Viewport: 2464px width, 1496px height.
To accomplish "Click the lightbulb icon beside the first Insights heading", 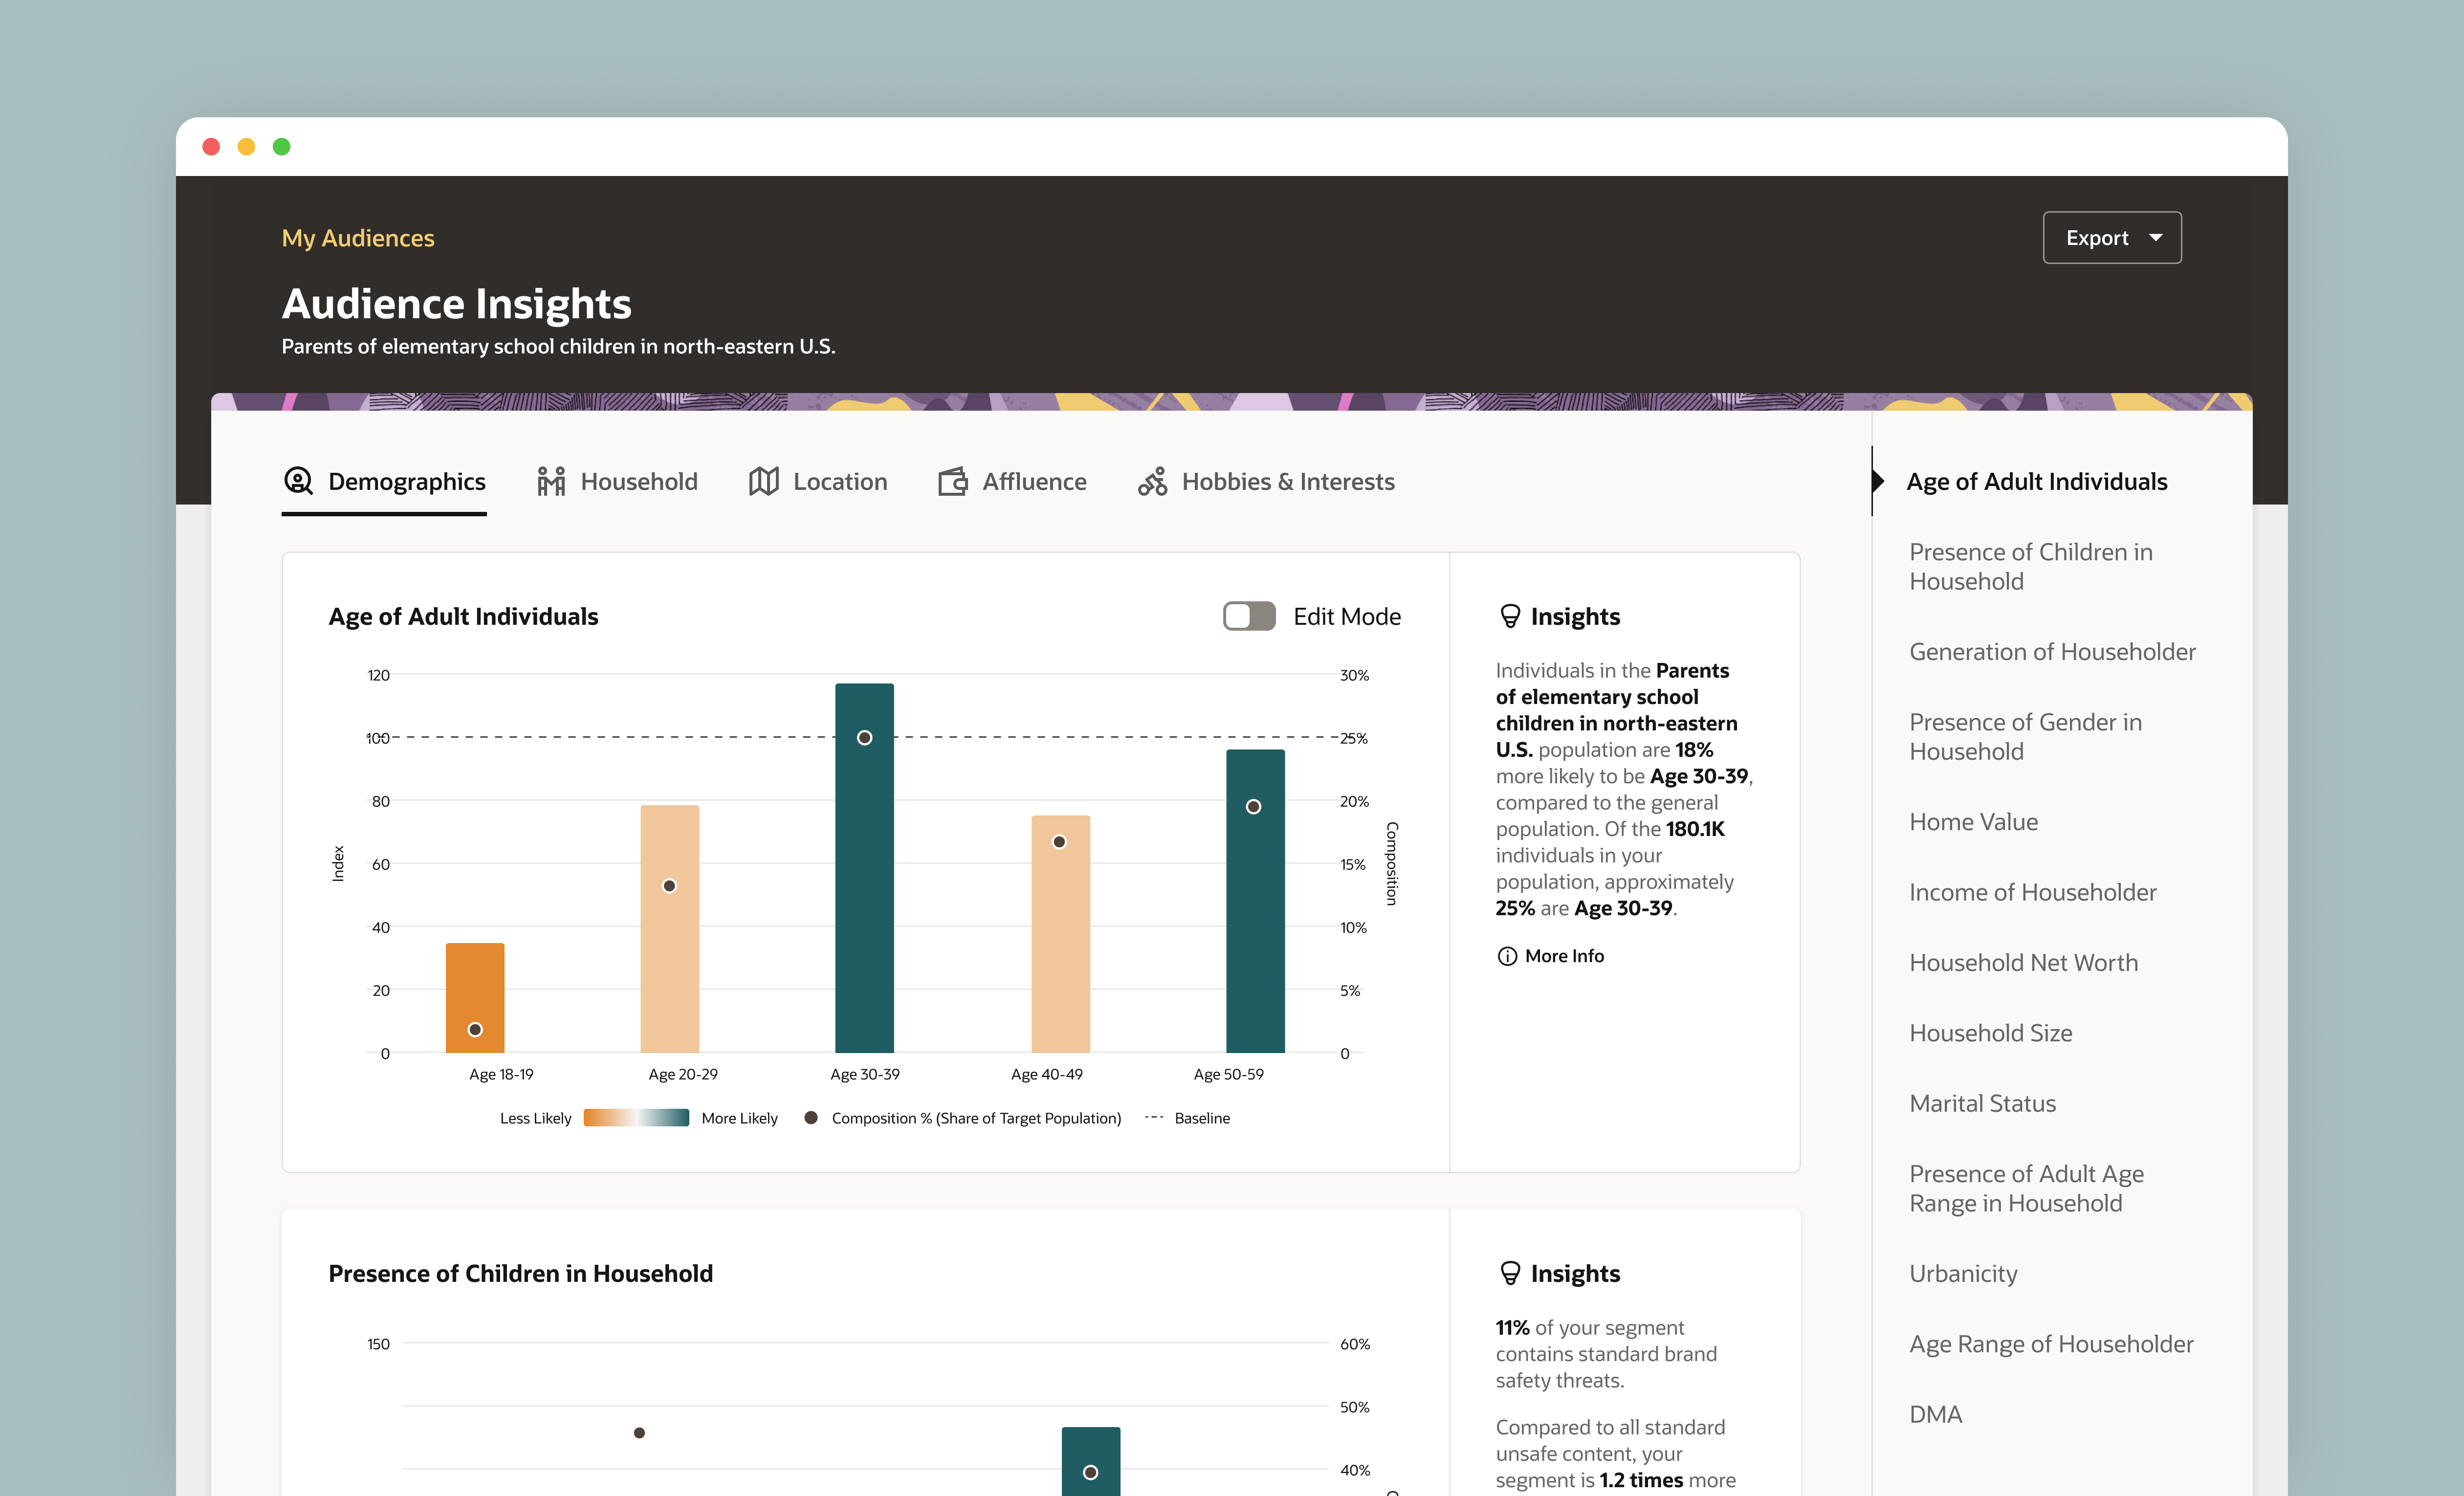I will [1510, 616].
